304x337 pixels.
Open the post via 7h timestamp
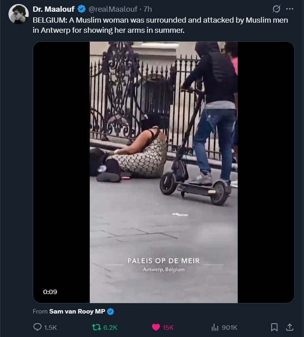pyautogui.click(x=148, y=9)
